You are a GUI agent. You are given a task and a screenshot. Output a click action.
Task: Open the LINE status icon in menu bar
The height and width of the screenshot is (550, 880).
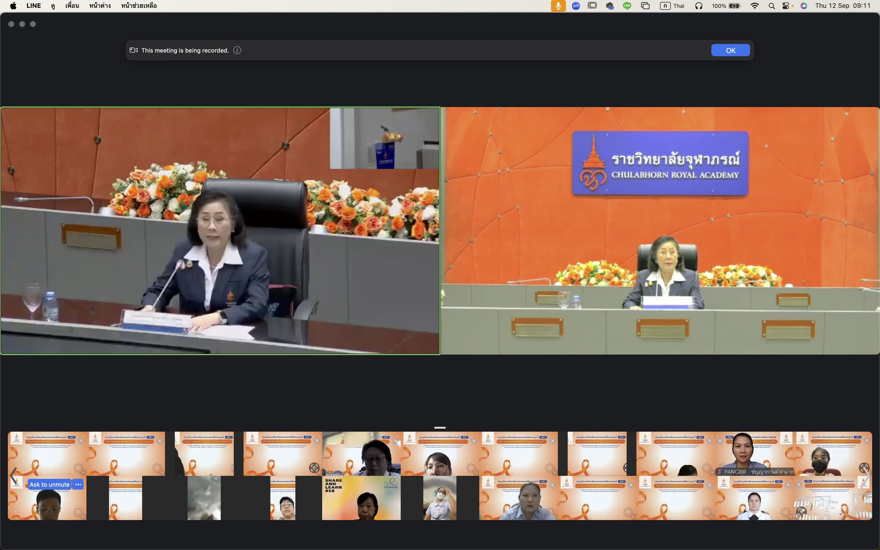tap(627, 6)
